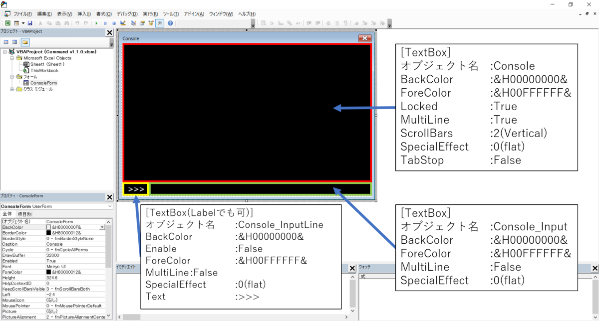Open the アドイン(A) menu
Image resolution: width=599 pixels, height=321 pixels.
(x=194, y=14)
